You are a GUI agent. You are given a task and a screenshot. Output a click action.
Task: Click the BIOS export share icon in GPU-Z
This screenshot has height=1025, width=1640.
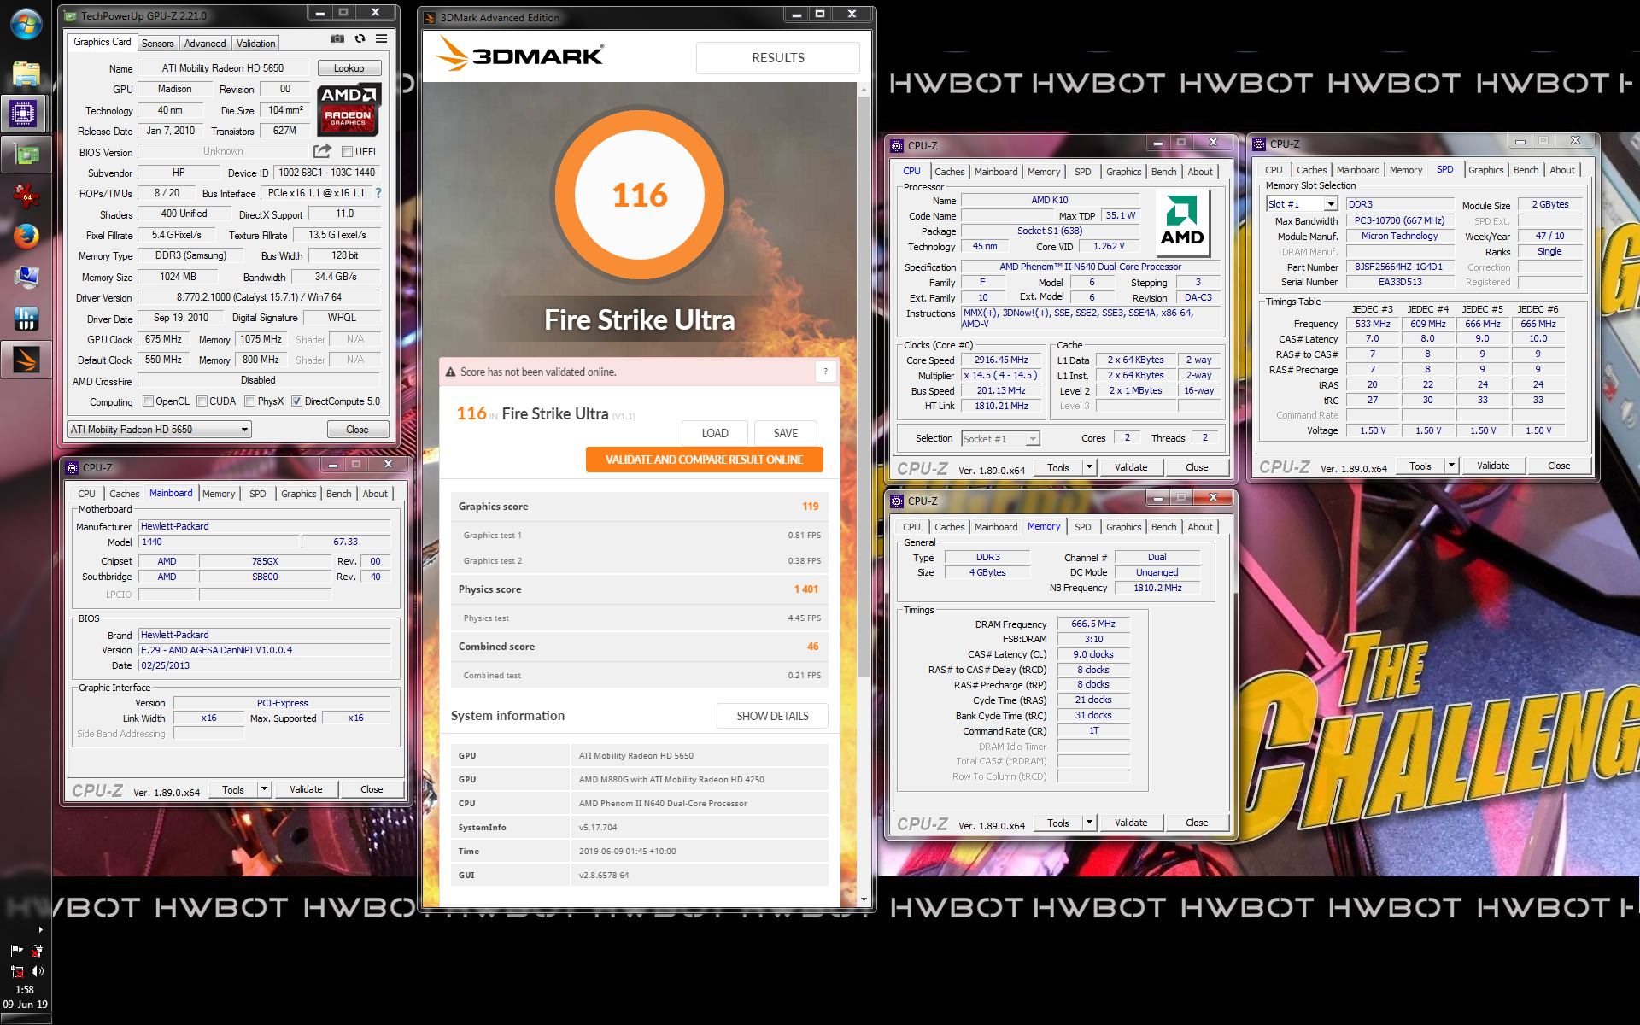pos(322,151)
